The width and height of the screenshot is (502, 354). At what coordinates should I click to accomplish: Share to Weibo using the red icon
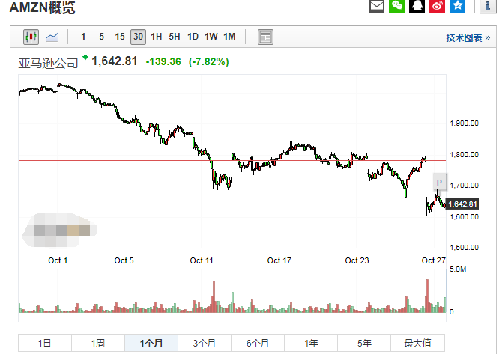coord(437,6)
